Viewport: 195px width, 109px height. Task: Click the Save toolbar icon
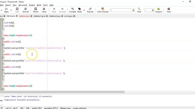pos(17,10)
